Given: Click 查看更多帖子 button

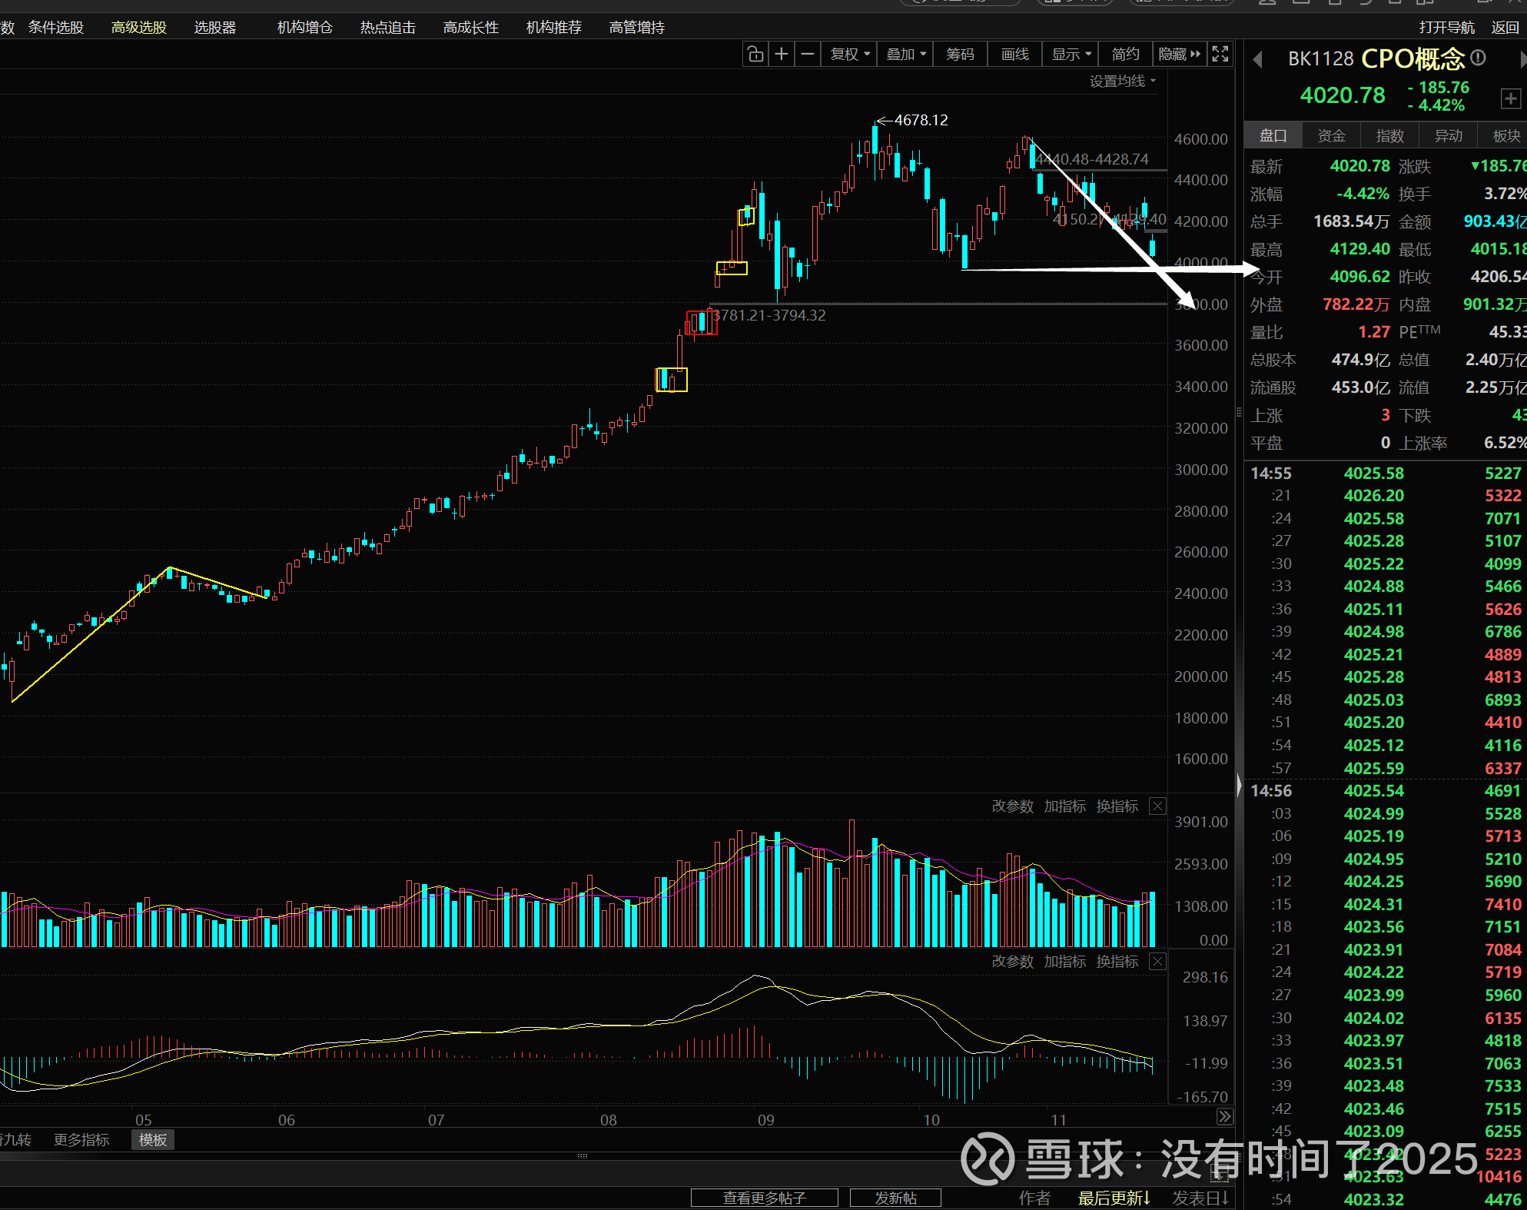Looking at the screenshot, I should click(x=764, y=1198).
